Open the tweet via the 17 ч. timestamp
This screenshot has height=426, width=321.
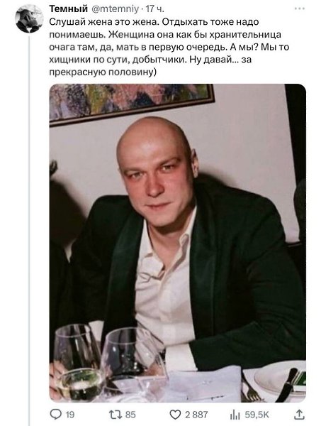tap(154, 9)
